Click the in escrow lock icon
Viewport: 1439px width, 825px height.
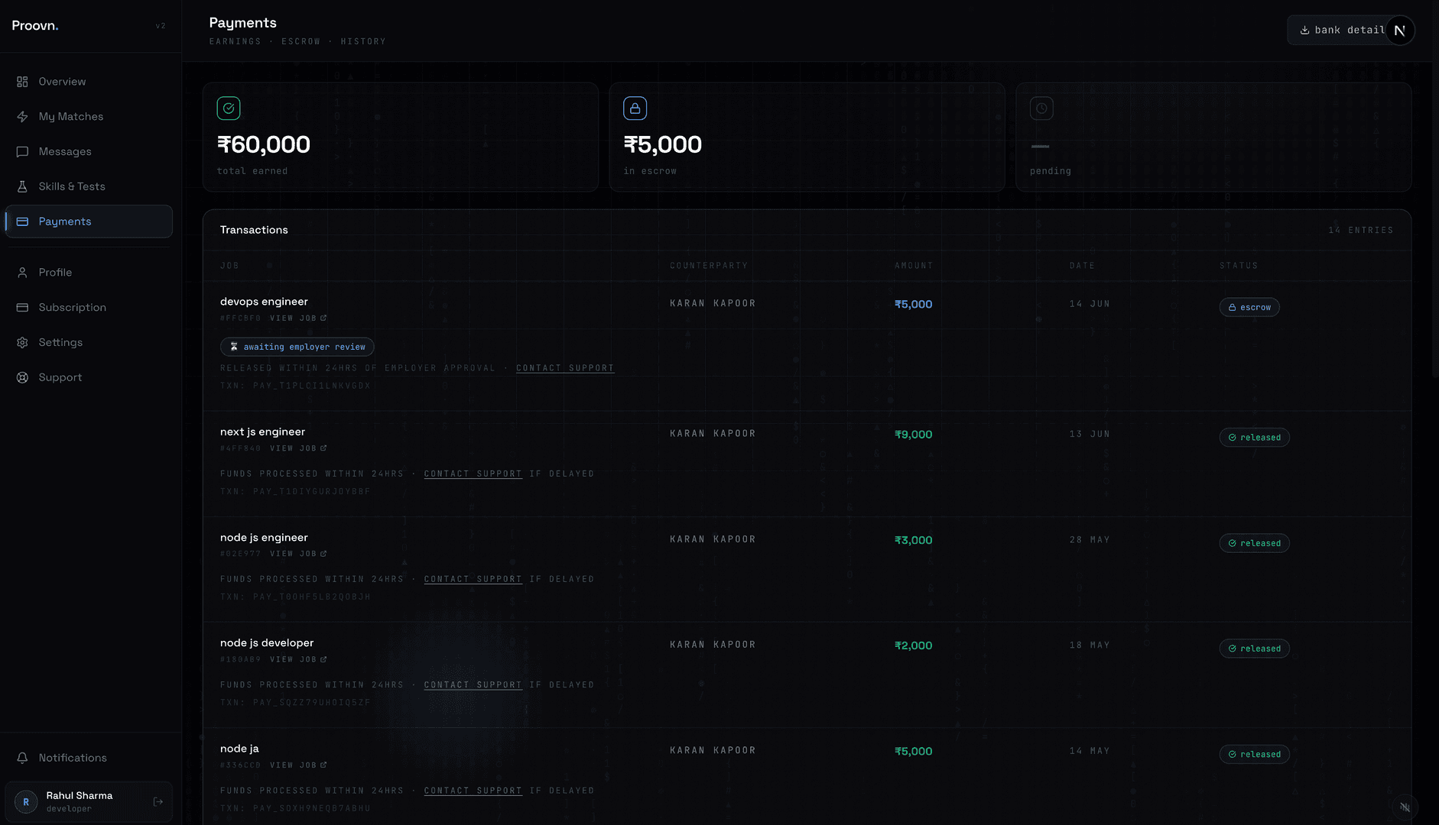pyautogui.click(x=635, y=108)
